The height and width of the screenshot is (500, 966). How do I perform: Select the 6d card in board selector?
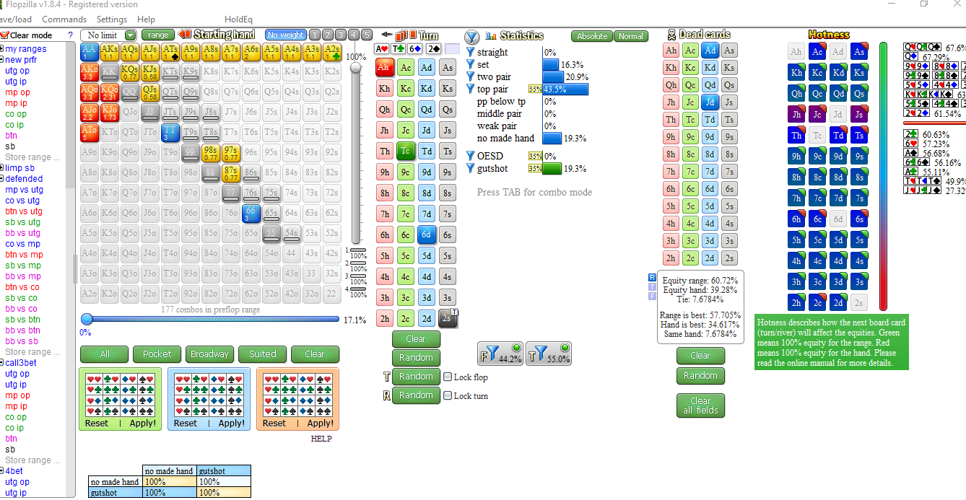(x=427, y=235)
